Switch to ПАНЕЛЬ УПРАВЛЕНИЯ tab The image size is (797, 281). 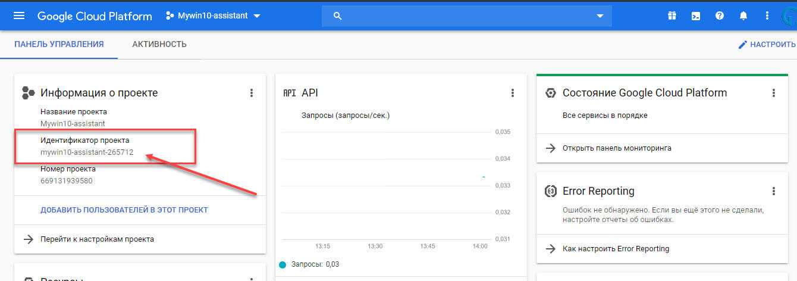point(59,45)
